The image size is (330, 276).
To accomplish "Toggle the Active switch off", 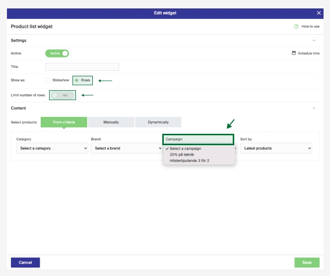I will click(x=57, y=53).
